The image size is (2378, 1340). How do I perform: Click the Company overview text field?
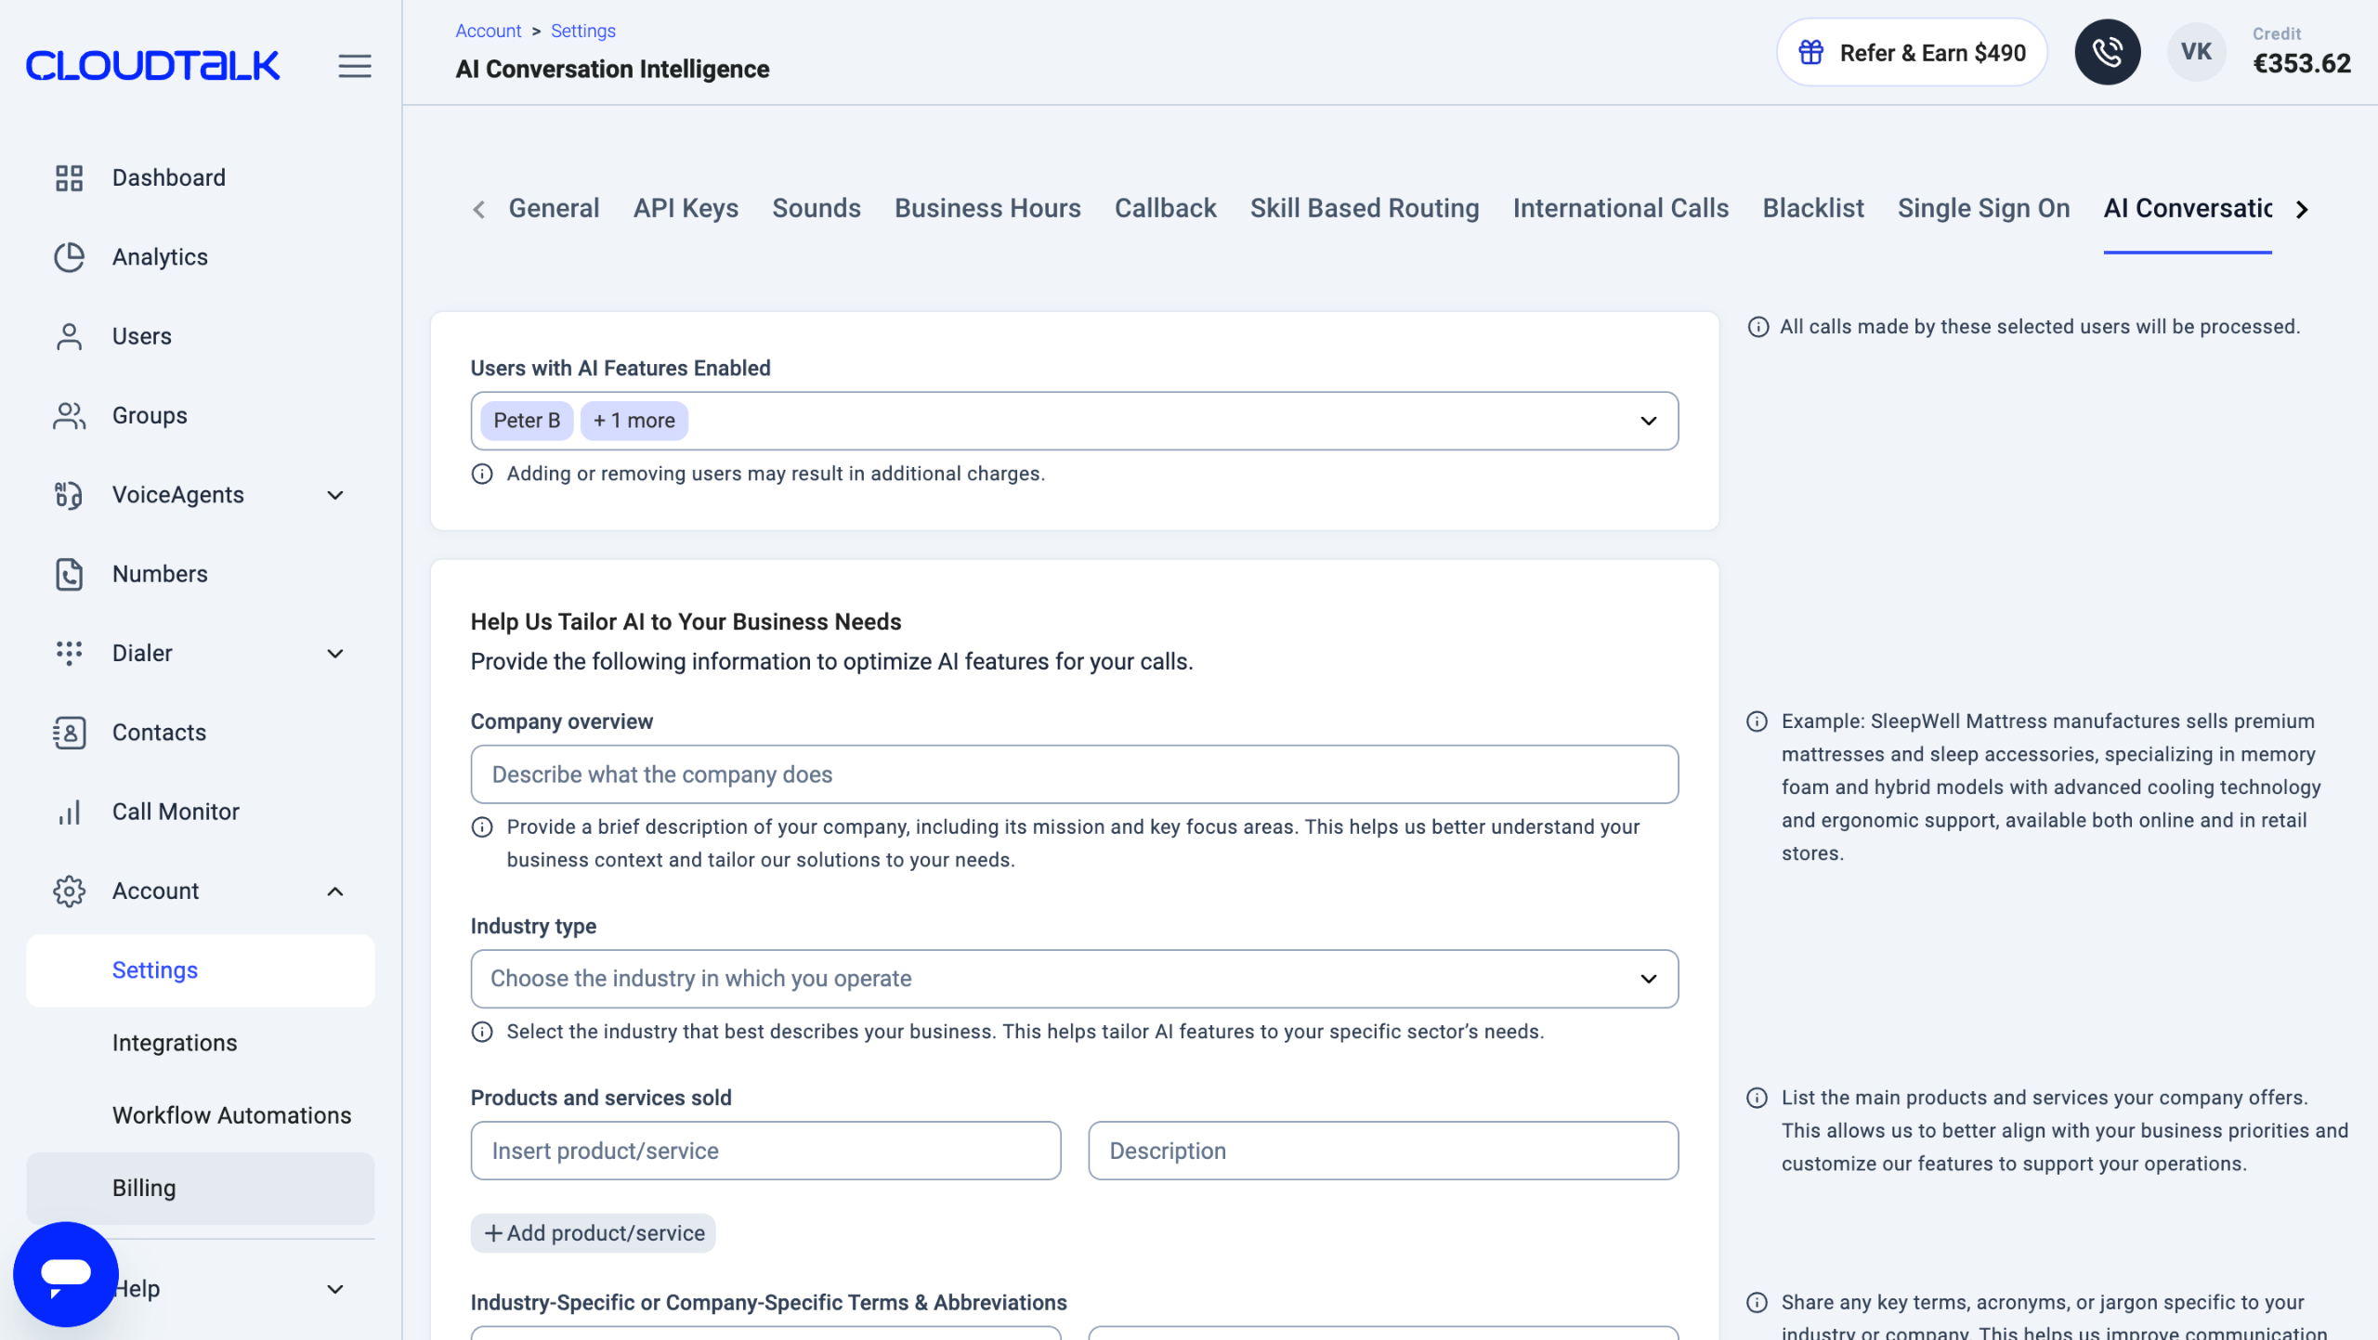pos(1073,774)
